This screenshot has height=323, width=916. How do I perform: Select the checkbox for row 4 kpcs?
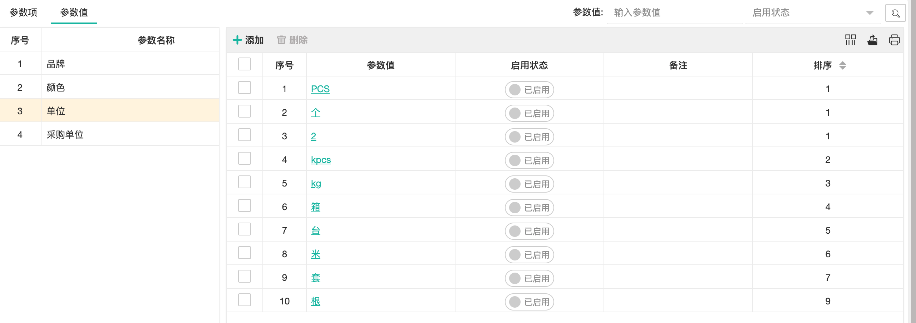pos(245,159)
